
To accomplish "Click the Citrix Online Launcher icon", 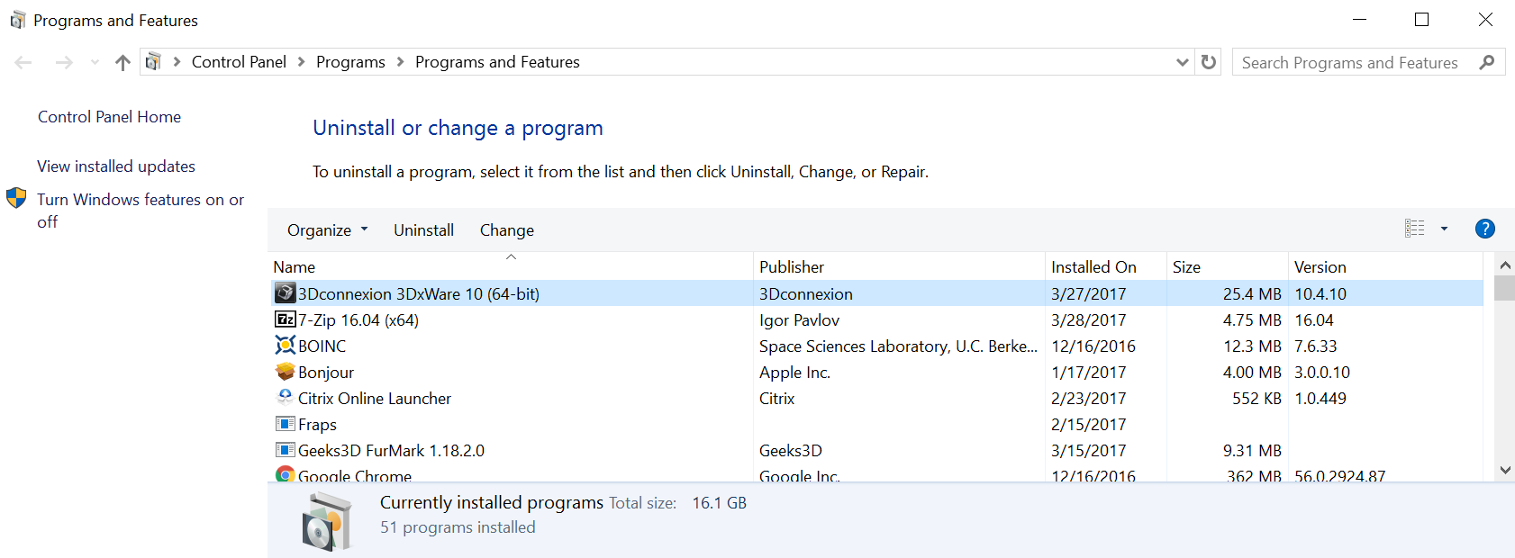I will (285, 398).
